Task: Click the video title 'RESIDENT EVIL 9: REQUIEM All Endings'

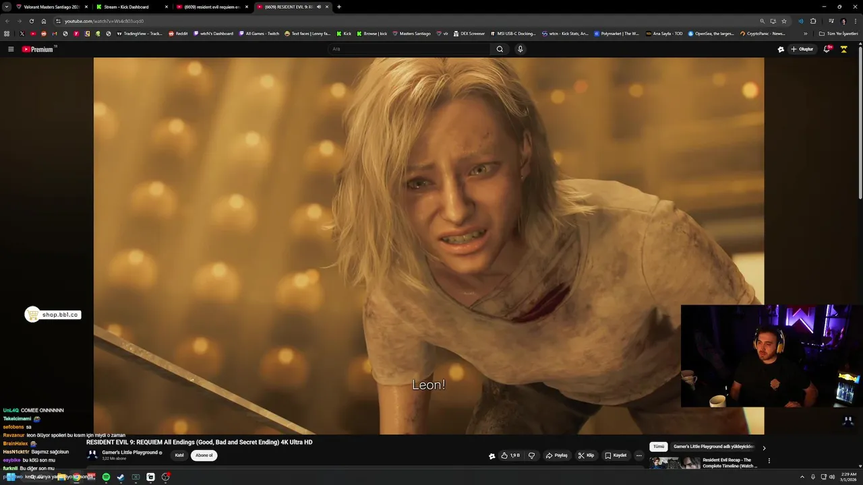Action: pyautogui.click(x=200, y=442)
